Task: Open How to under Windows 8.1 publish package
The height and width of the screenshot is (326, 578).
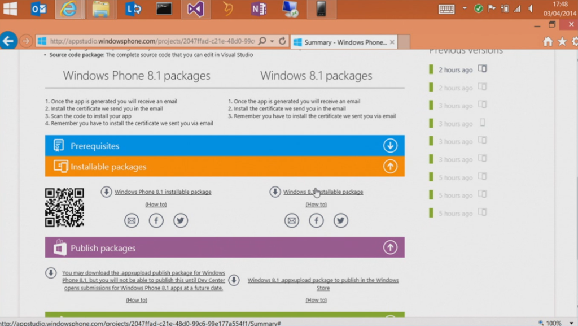Action: point(316,300)
